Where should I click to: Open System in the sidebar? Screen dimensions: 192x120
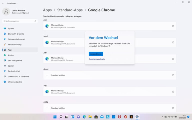(20, 28)
